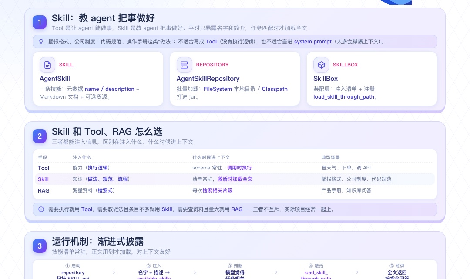Click step label '⑤ 照做'
Screen dimensions: 470x279
[x=397, y=266]
